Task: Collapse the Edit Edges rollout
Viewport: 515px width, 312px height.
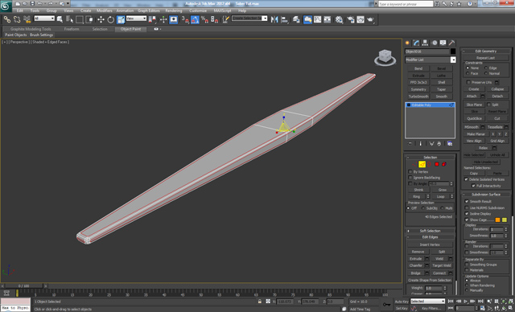Action: (430, 237)
